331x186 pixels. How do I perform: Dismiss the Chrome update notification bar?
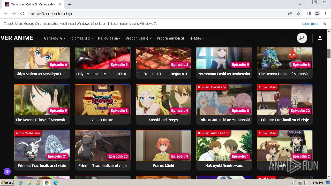click(x=325, y=24)
